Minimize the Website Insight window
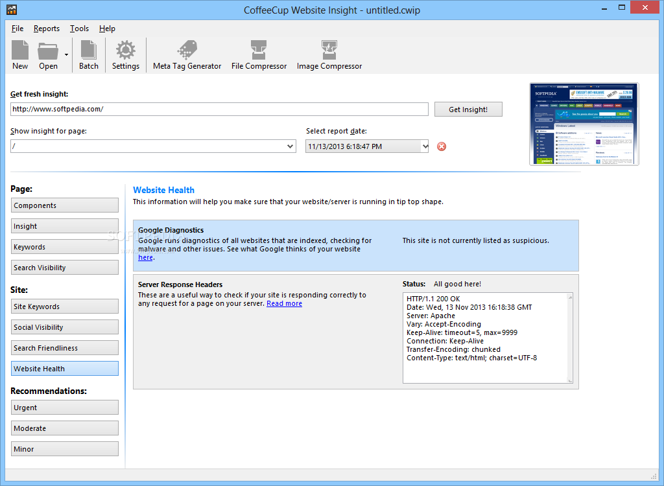664x486 pixels. coord(604,8)
